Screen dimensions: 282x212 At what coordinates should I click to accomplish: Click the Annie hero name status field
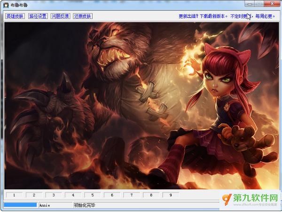click(56, 205)
